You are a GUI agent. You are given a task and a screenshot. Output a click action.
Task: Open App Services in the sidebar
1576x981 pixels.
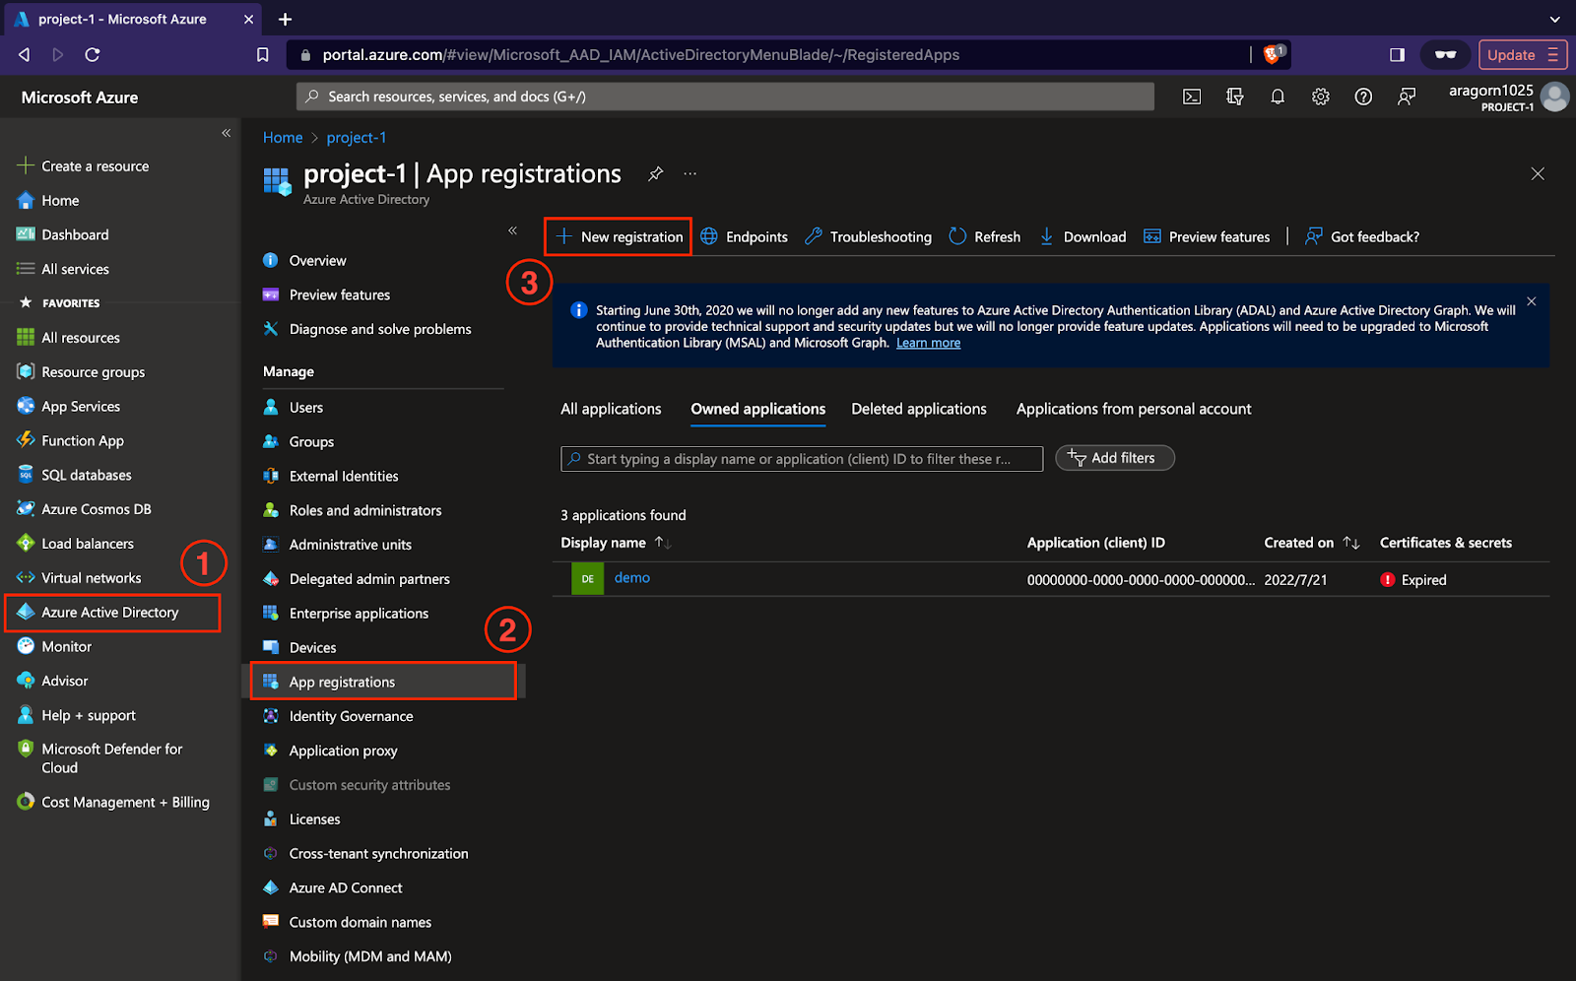[68, 407]
